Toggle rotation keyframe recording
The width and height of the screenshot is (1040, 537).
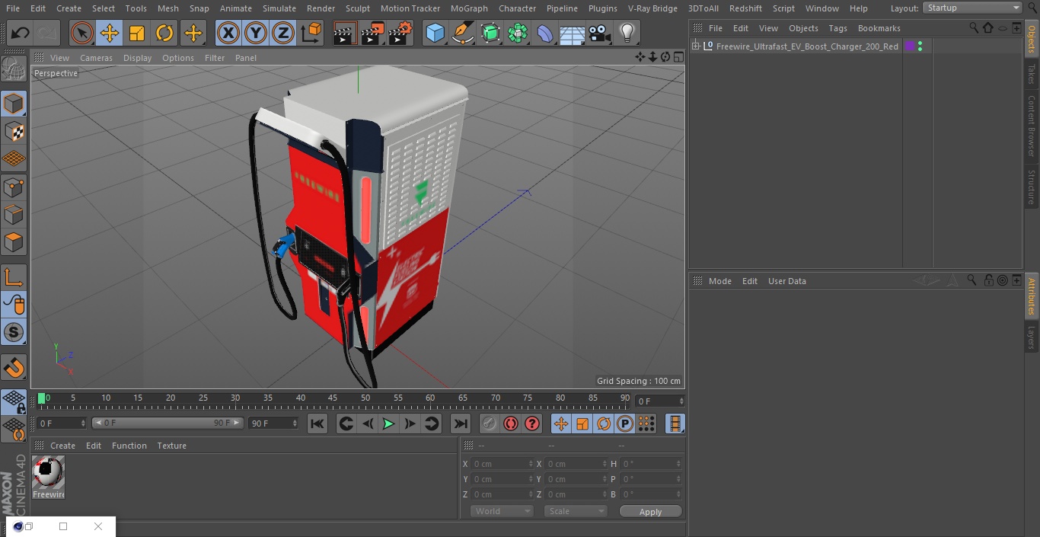pos(604,424)
